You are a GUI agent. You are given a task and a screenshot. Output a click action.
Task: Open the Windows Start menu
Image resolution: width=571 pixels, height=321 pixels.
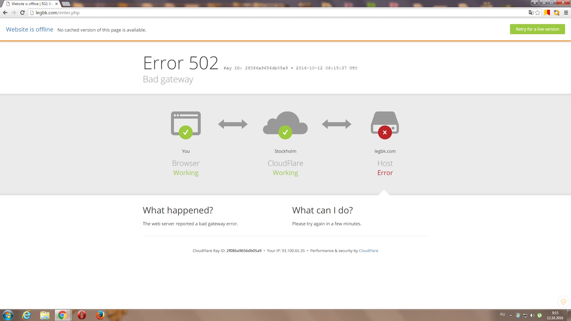pyautogui.click(x=8, y=315)
